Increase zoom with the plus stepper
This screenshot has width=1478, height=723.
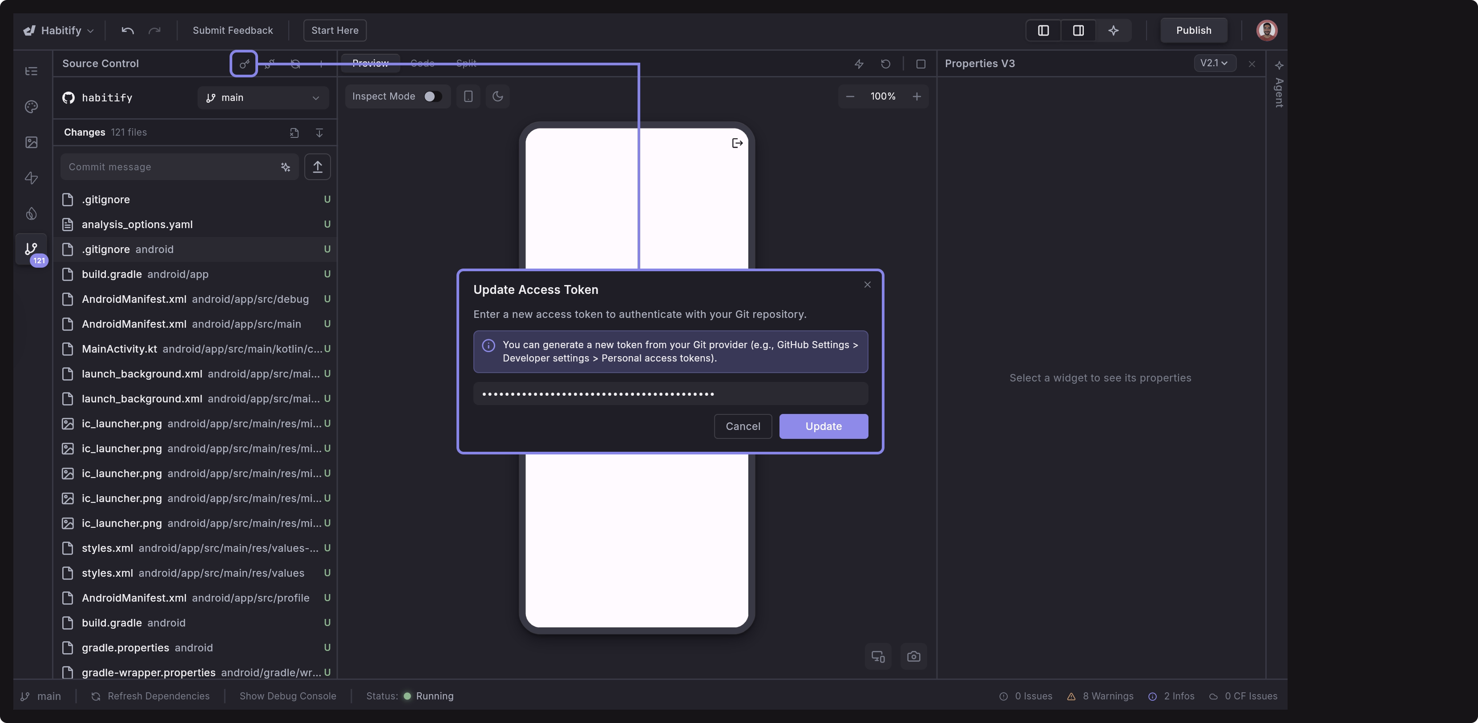click(x=916, y=96)
